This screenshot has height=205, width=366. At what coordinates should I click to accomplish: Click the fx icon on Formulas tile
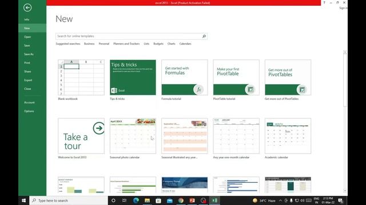pyautogui.click(x=198, y=90)
